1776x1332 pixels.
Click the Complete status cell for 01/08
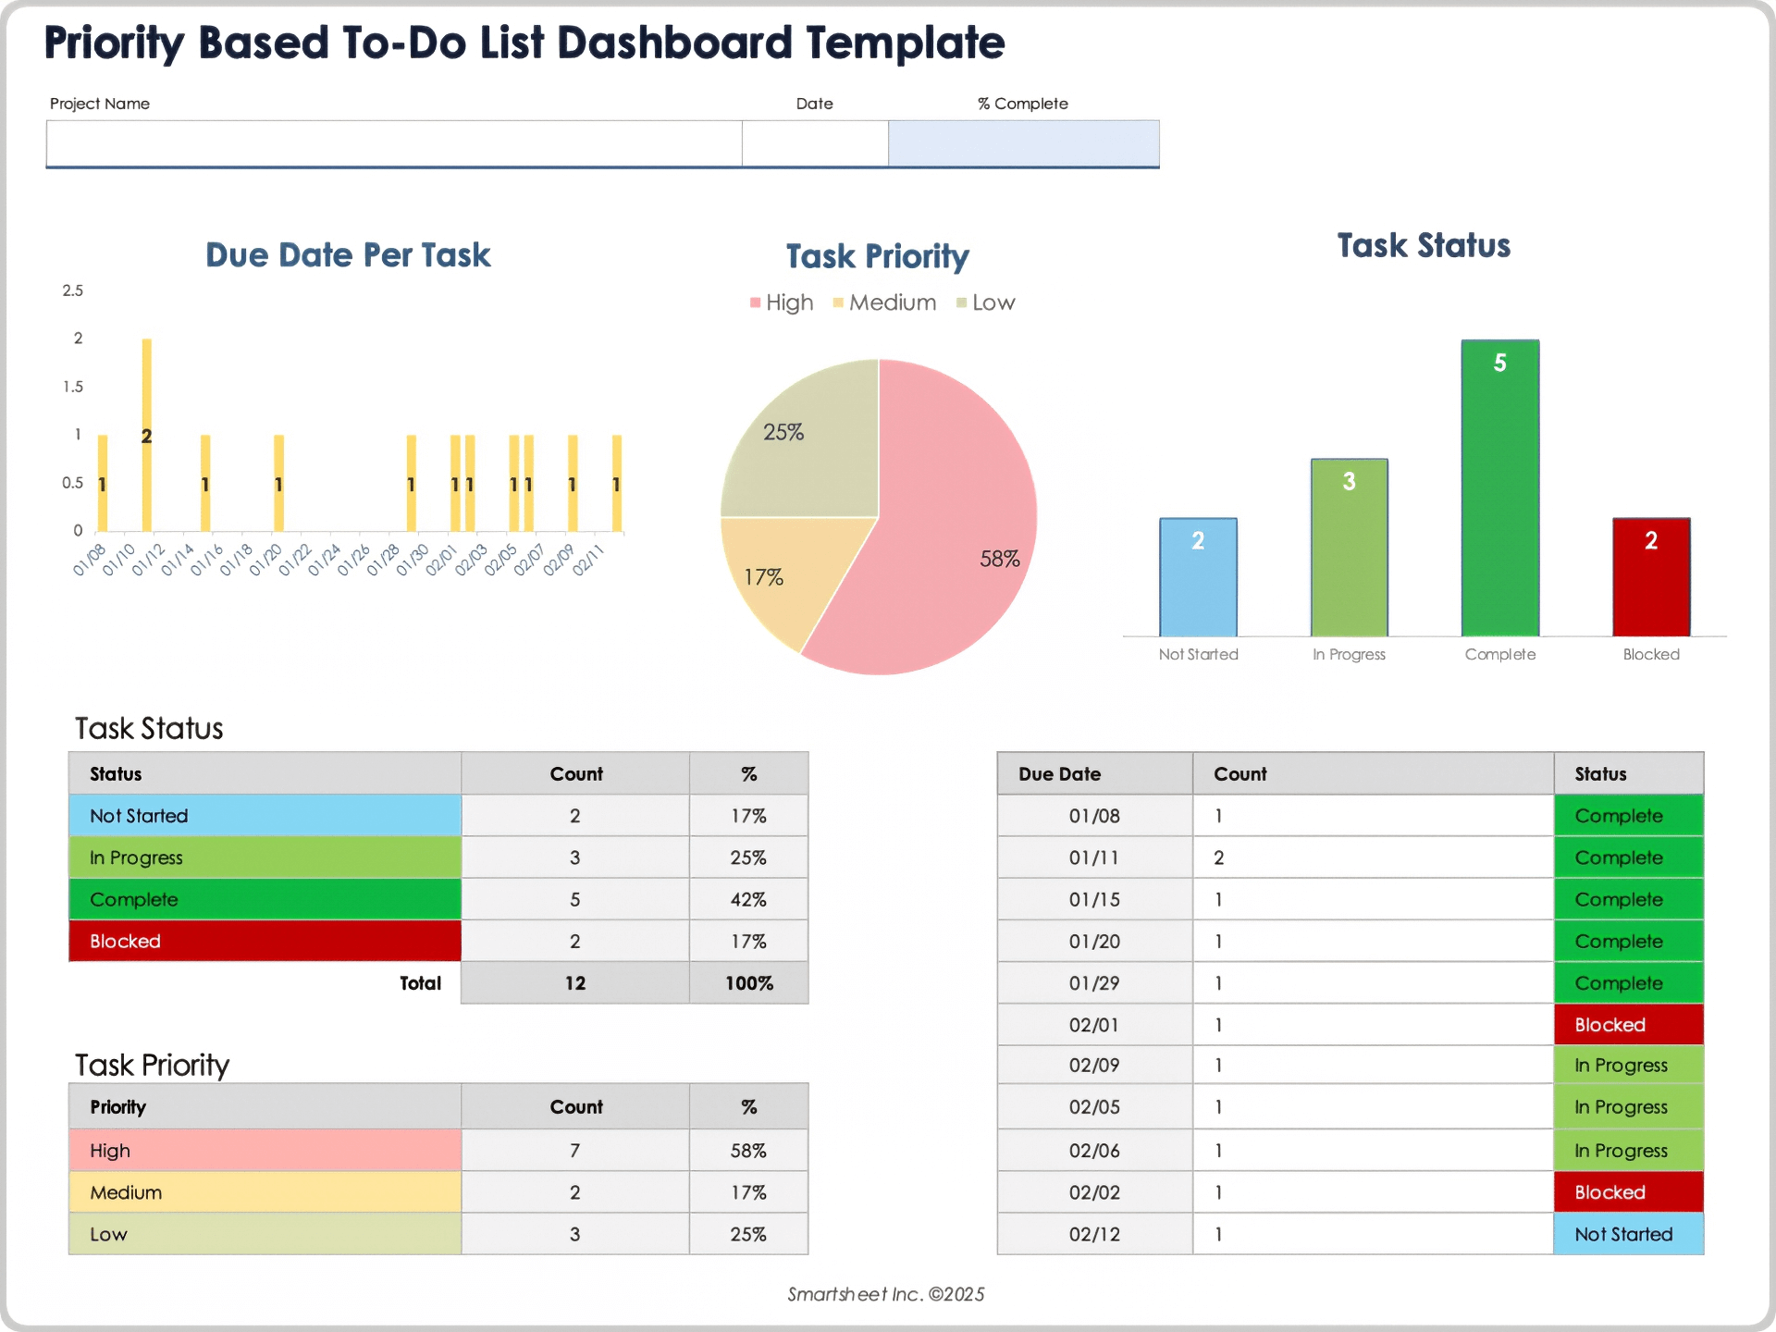coord(1628,815)
